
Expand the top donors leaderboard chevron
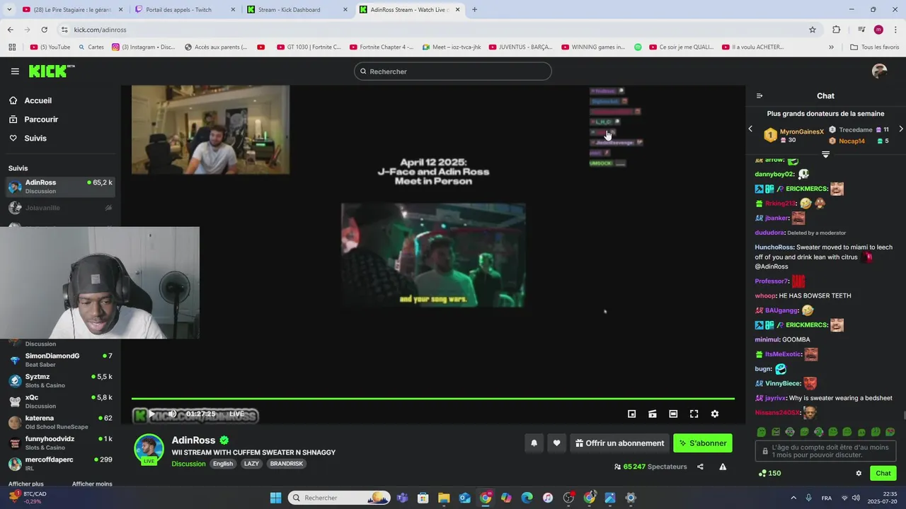click(825, 154)
